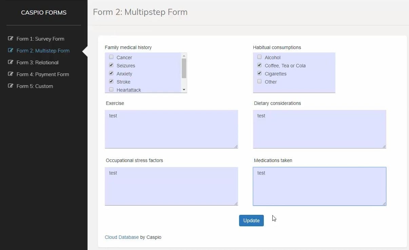The height and width of the screenshot is (250, 409).
Task: Enable the Alcohol checkbox
Action: click(259, 57)
